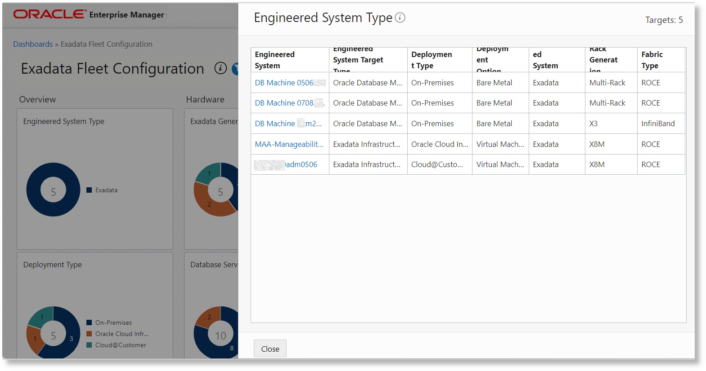The width and height of the screenshot is (706, 371).
Task: Click the info icon next to Exadata Fleet Configuration
Action: 220,68
